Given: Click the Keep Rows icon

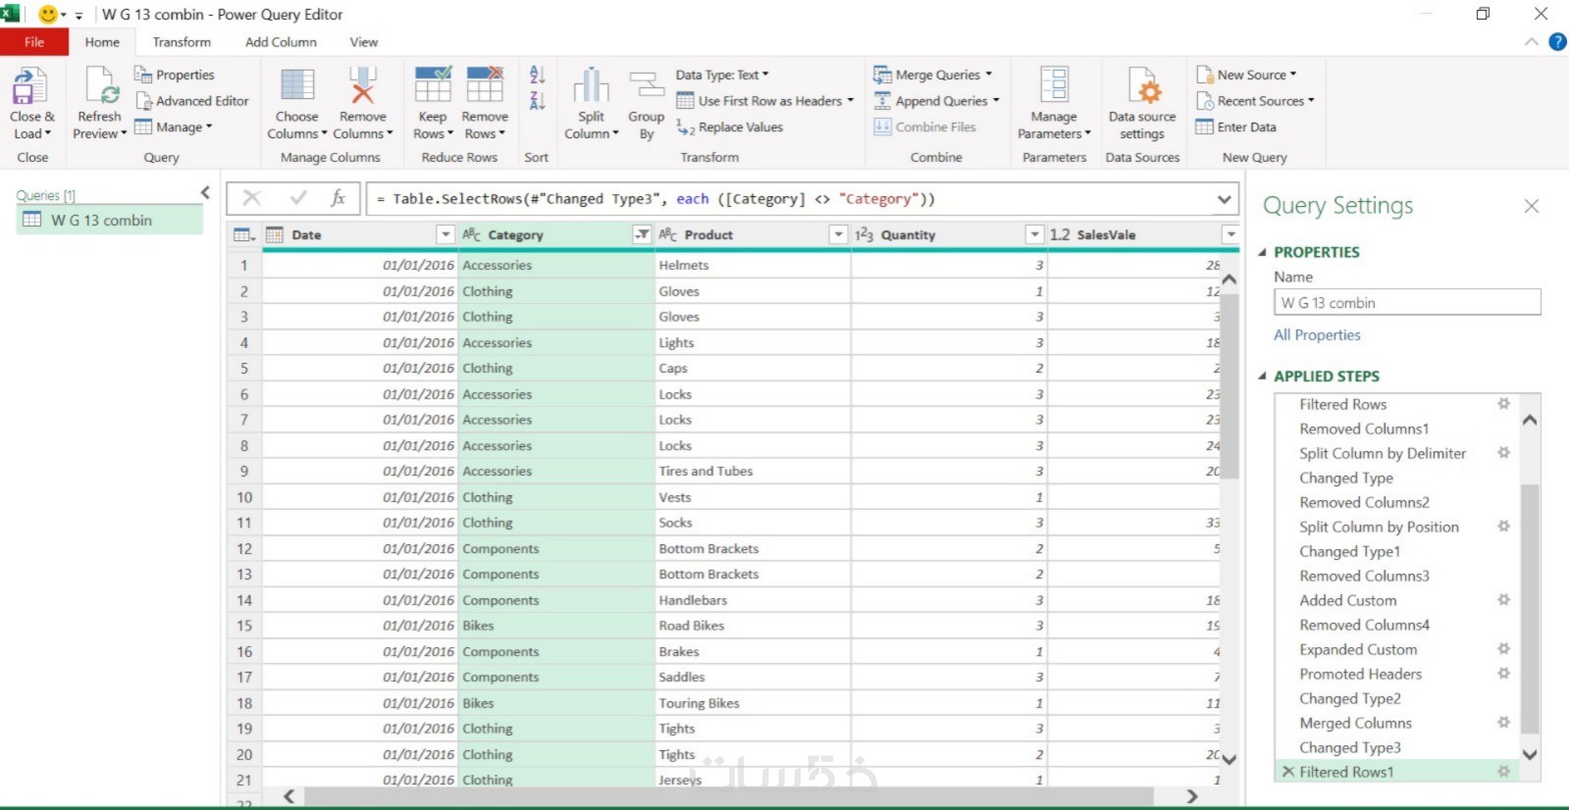Looking at the screenshot, I should [x=433, y=85].
